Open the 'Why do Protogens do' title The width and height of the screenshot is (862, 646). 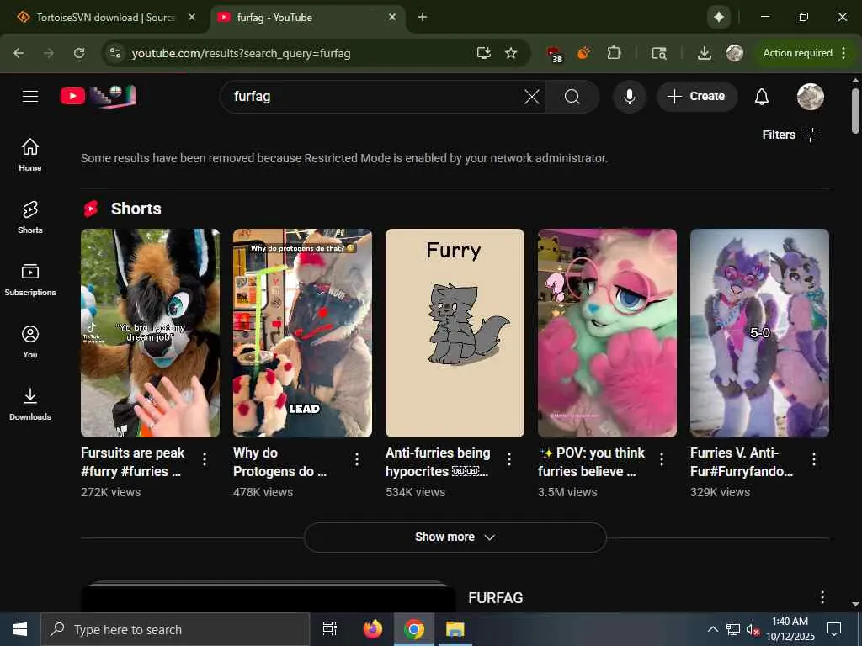(279, 462)
